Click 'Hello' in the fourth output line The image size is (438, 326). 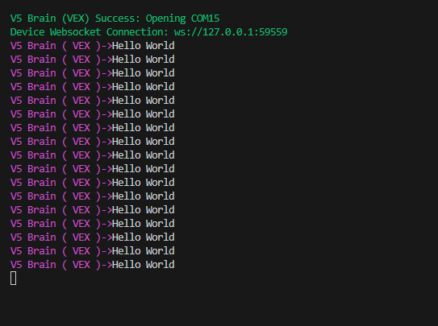coord(127,86)
